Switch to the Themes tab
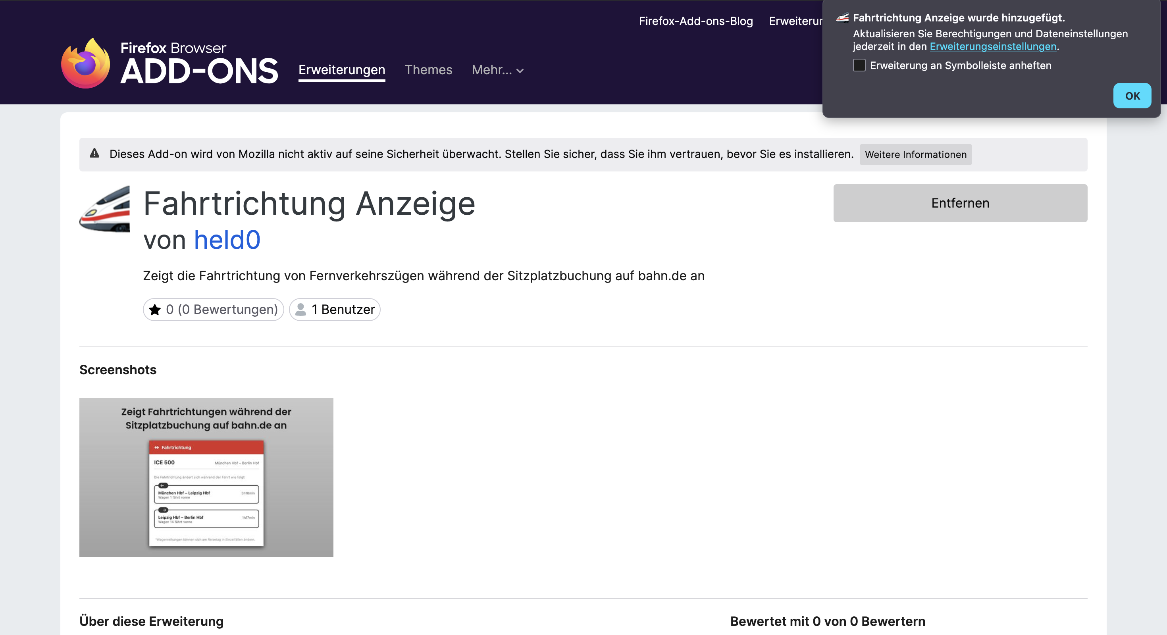This screenshot has width=1167, height=635. click(x=428, y=70)
